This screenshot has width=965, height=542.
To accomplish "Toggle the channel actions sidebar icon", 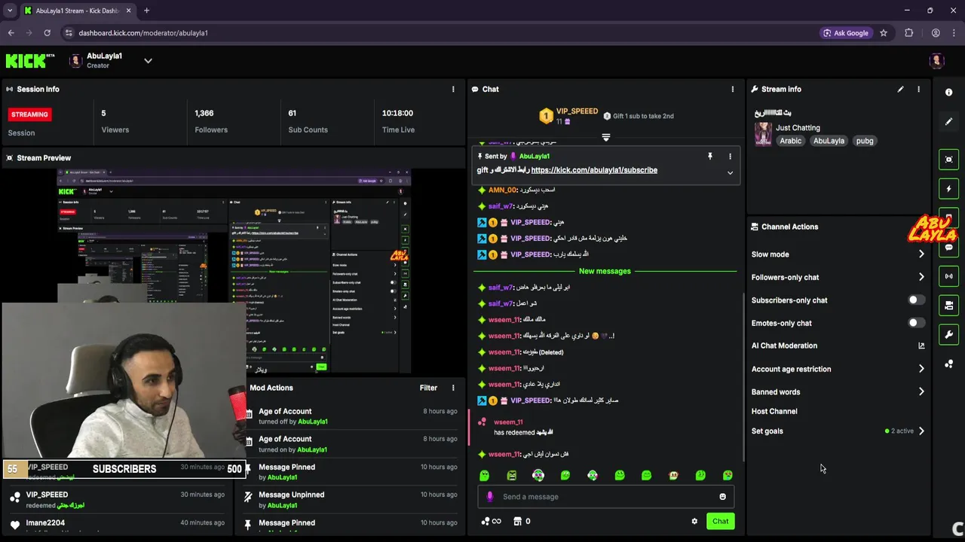I will tap(948, 305).
